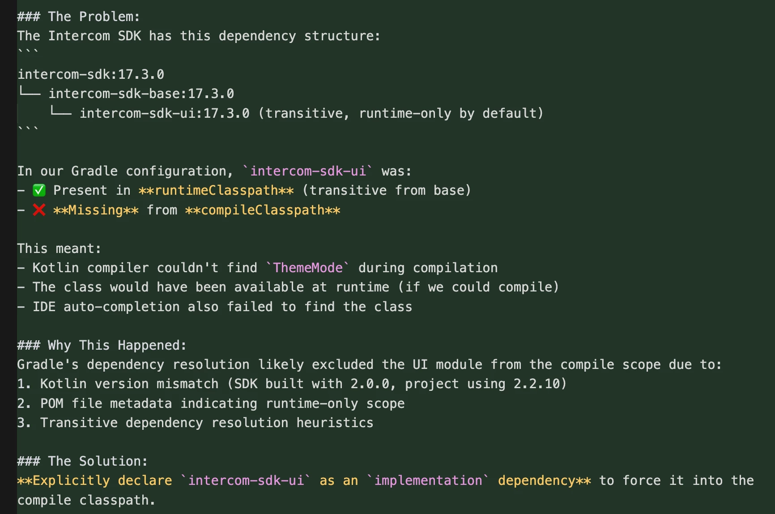Click the bold "compileClasspath" text
The image size is (775, 514).
(x=263, y=210)
